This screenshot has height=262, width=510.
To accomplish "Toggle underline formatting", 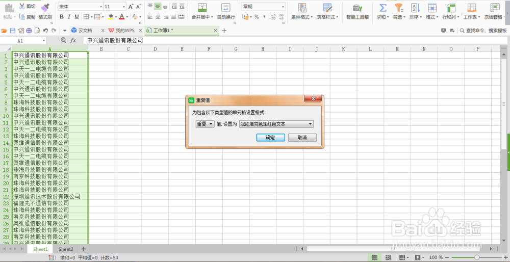I will tap(77, 17).
